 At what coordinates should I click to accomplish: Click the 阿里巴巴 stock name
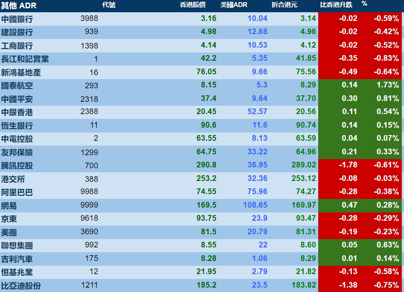[17, 192]
